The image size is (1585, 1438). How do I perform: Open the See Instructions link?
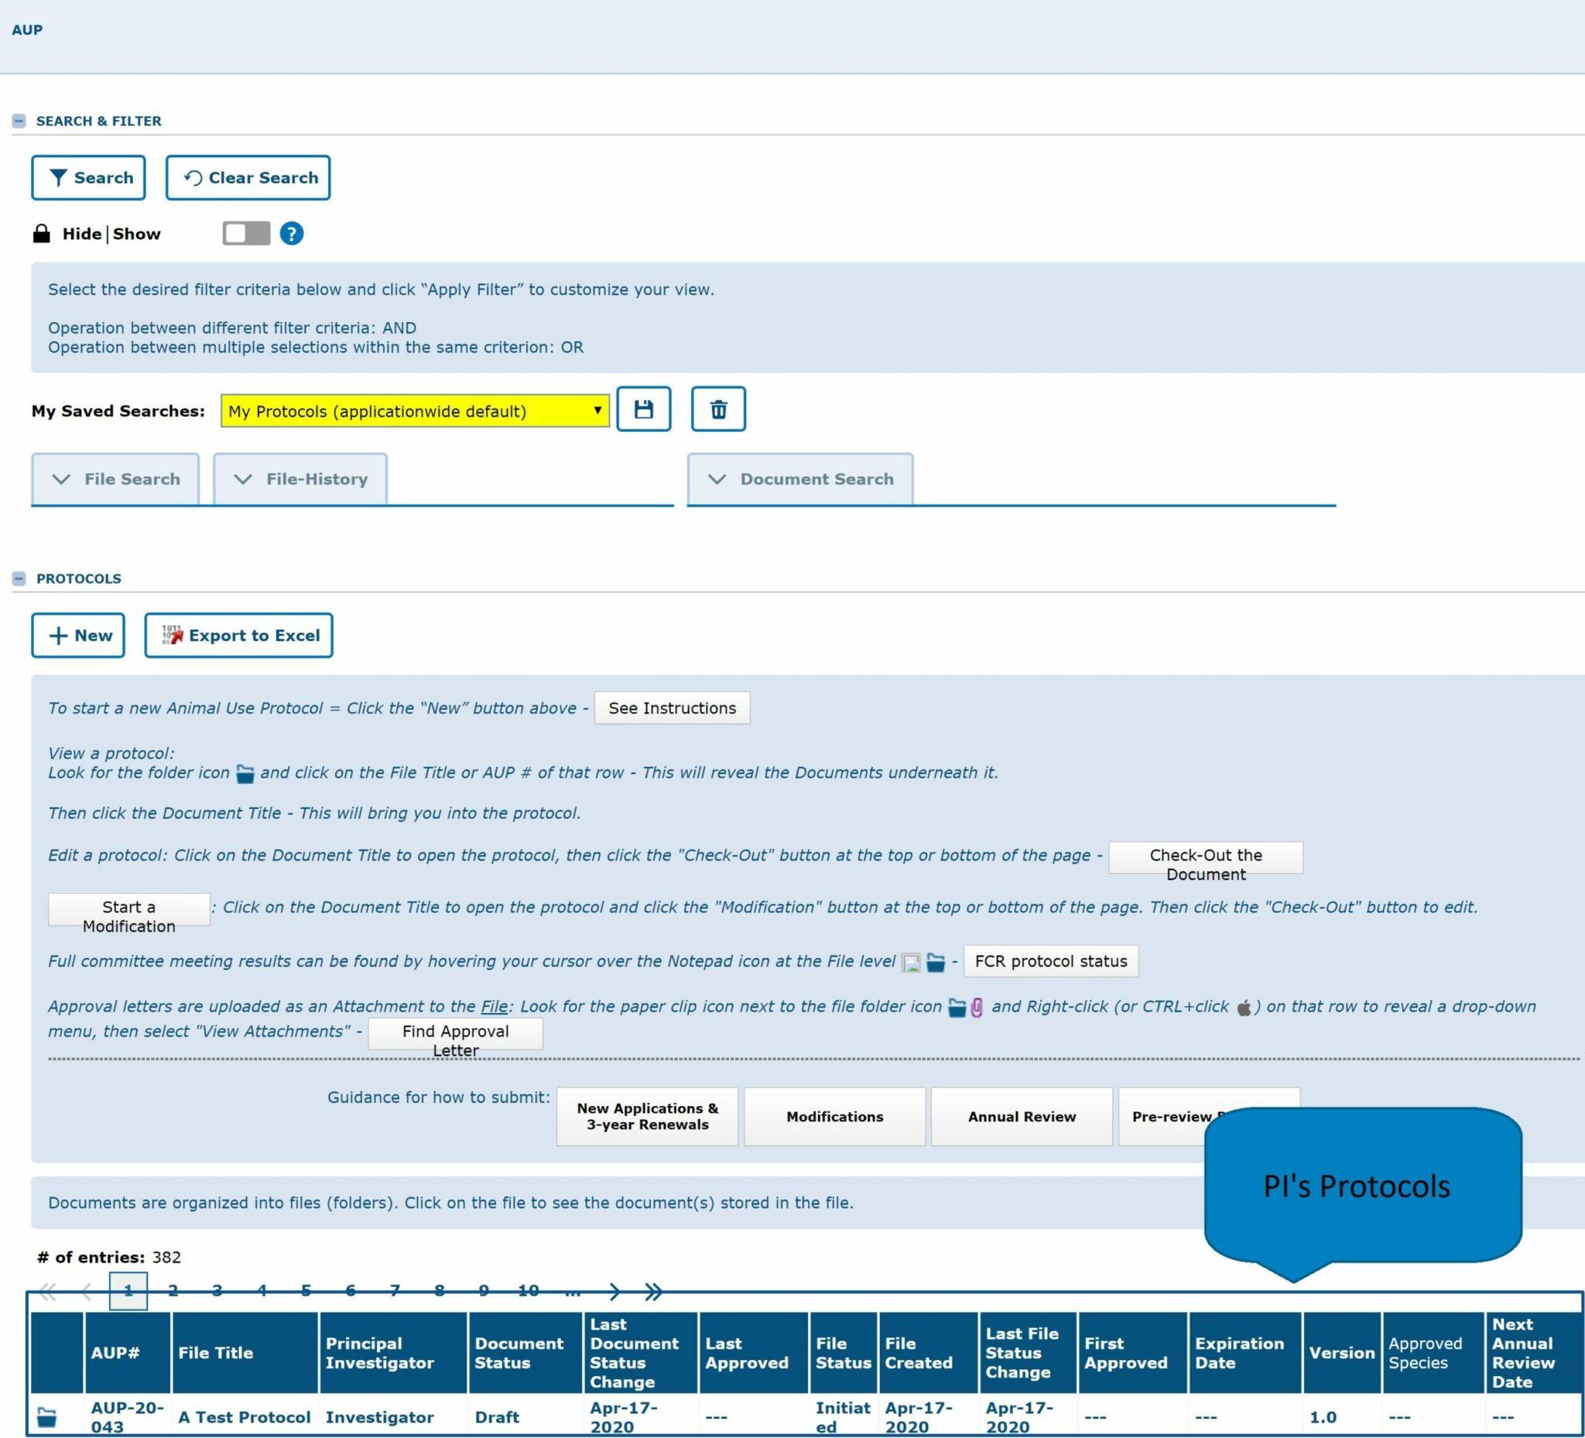(x=673, y=707)
